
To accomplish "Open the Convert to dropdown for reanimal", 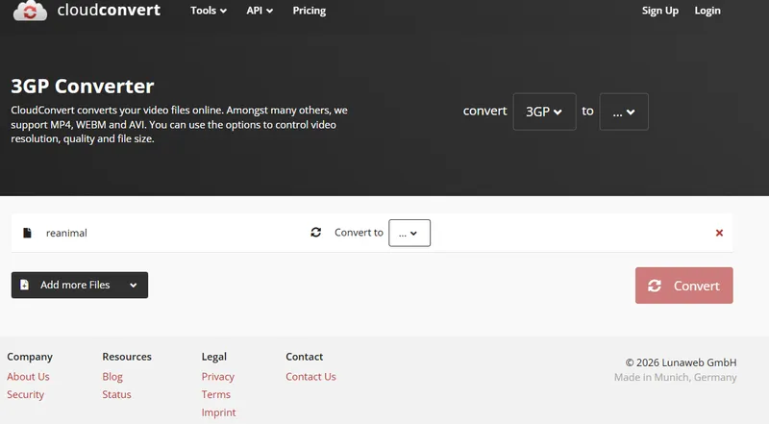I will tap(409, 233).
